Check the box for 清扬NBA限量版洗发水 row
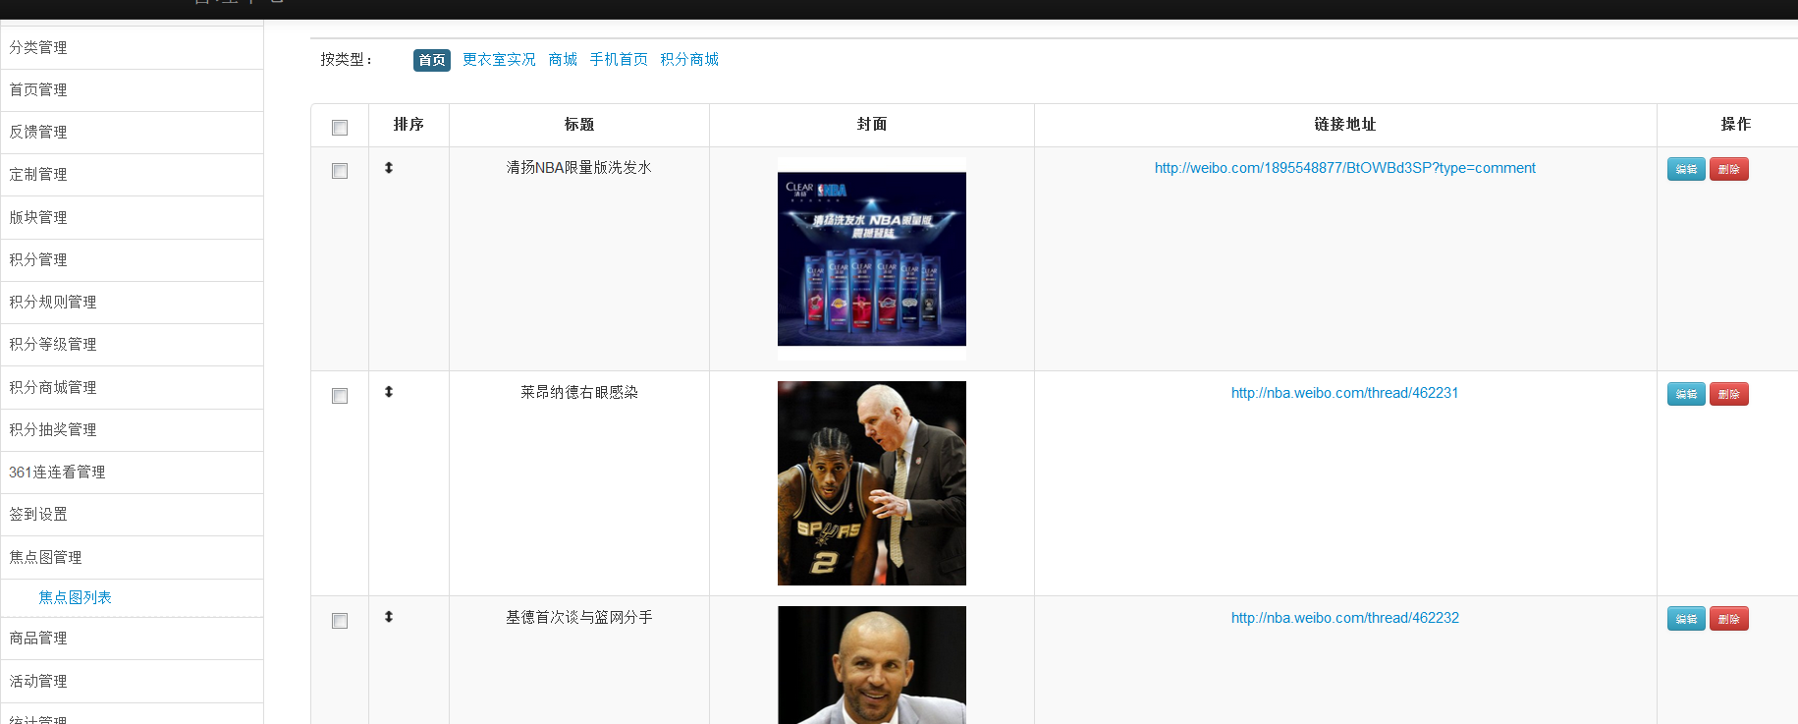 pyautogui.click(x=340, y=171)
